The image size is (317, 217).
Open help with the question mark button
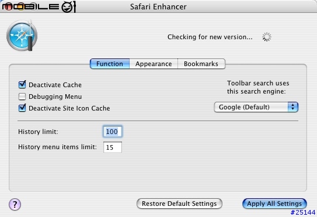(15, 204)
